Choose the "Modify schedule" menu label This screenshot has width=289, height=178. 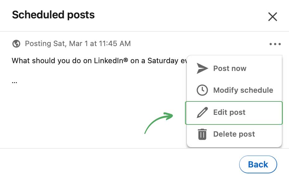pyautogui.click(x=243, y=90)
